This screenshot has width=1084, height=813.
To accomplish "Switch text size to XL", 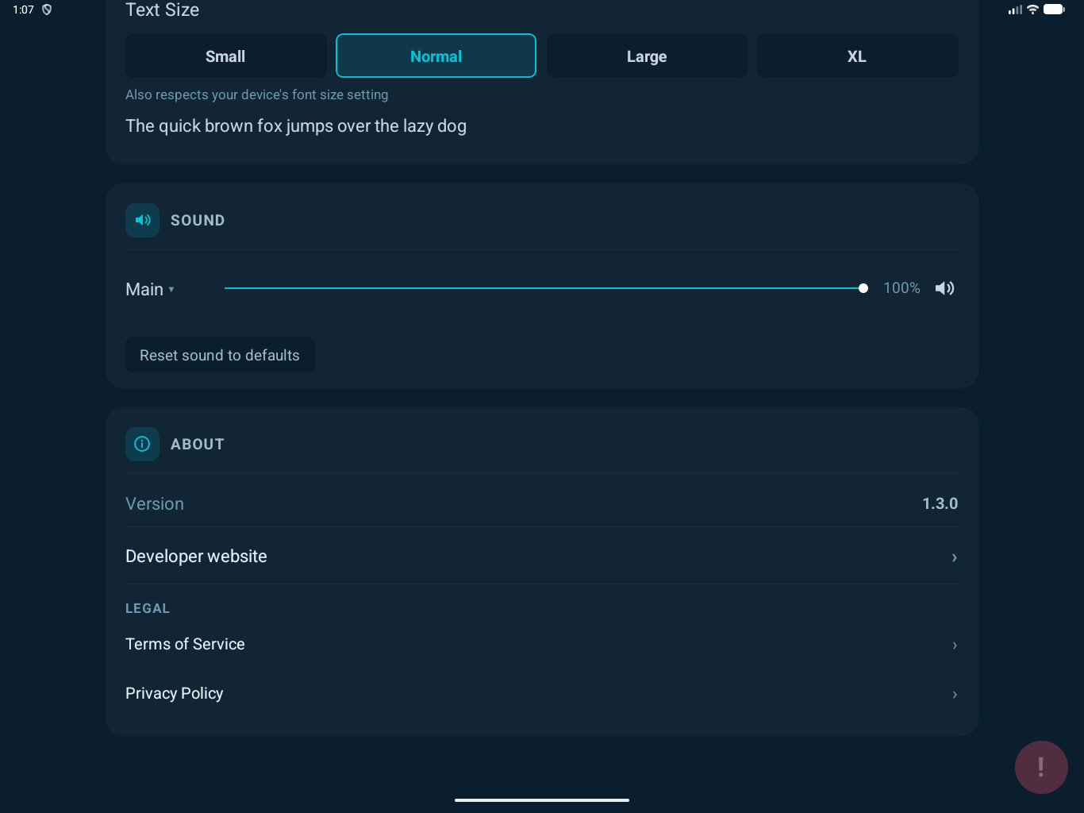I will pos(857,56).
